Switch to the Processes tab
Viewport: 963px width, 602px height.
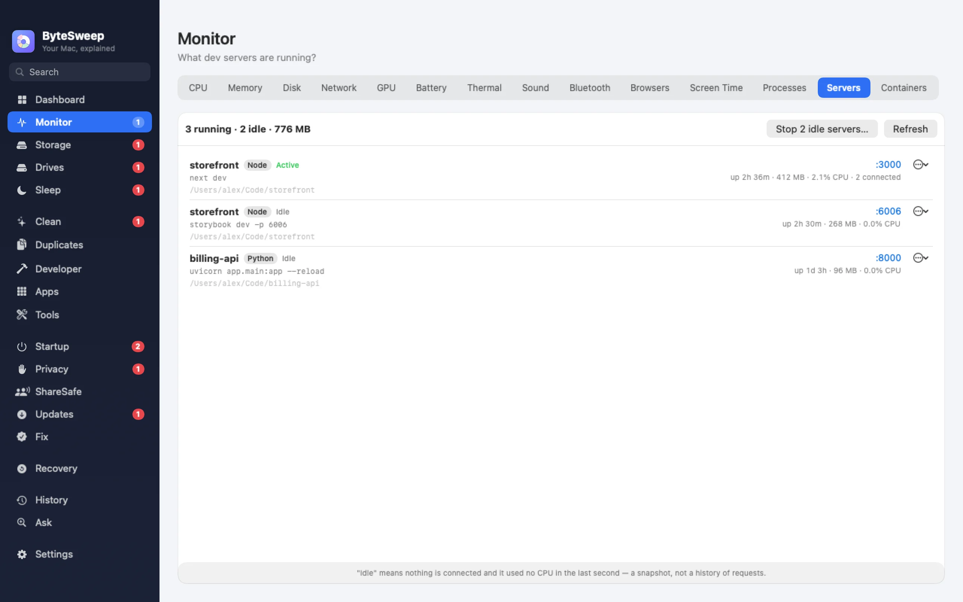coord(784,88)
